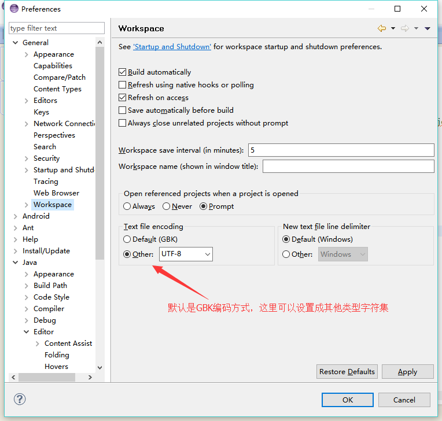
Task: Collapse the Java Editor node
Action: [27, 332]
